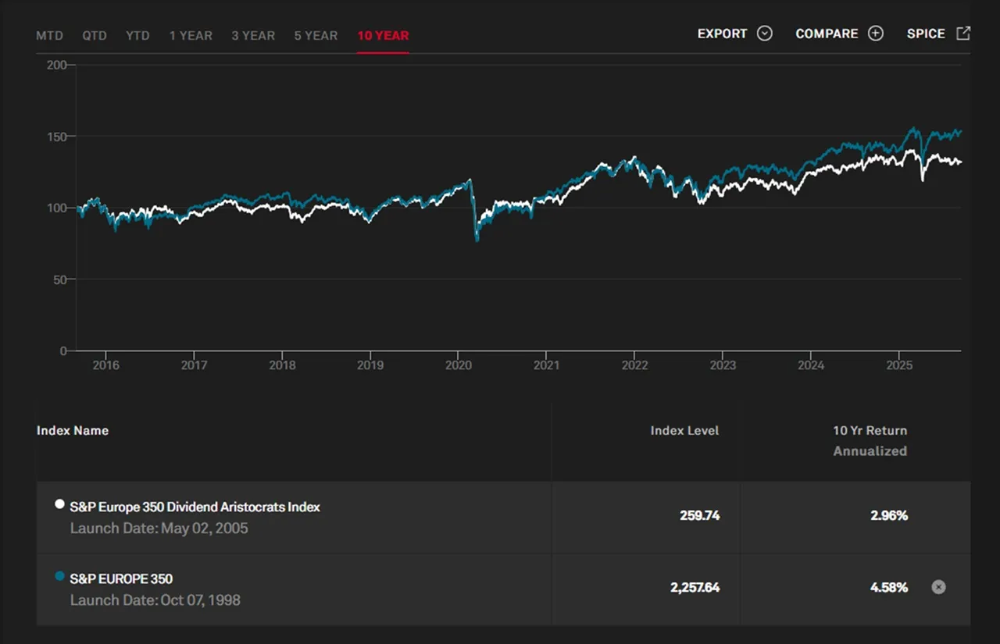Select the active 10 YEAR tab
Screen dimensions: 1000x644
(383, 36)
